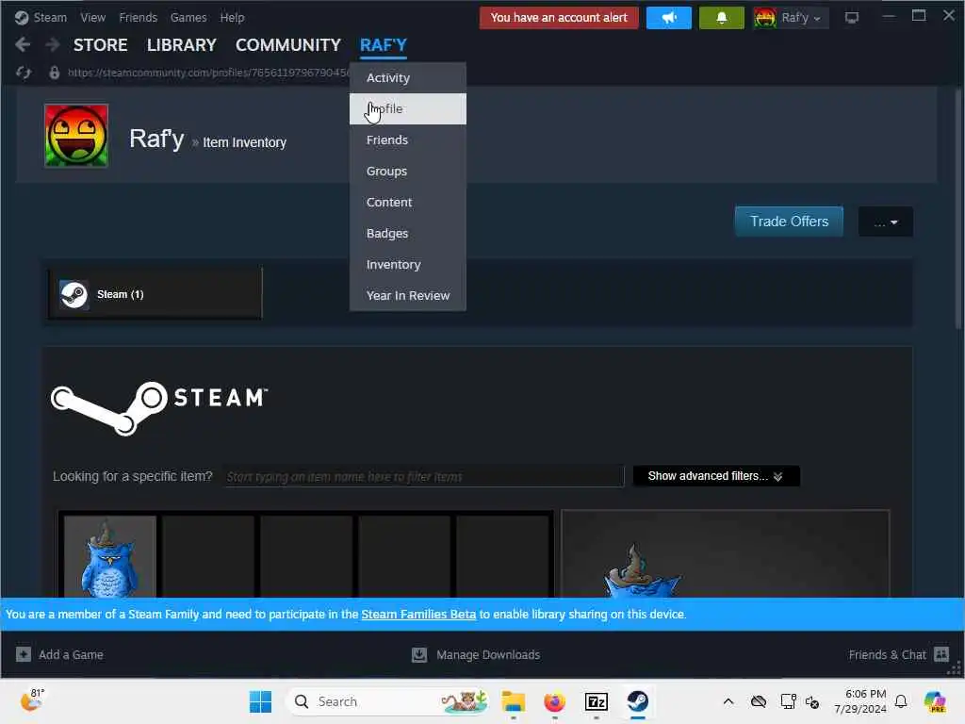Go to the COMMUNITY tab
Viewport: 965px width, 724px height.
pos(288,45)
